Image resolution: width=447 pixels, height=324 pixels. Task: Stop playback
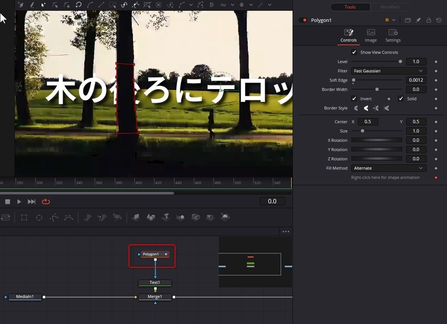[x=7, y=201]
